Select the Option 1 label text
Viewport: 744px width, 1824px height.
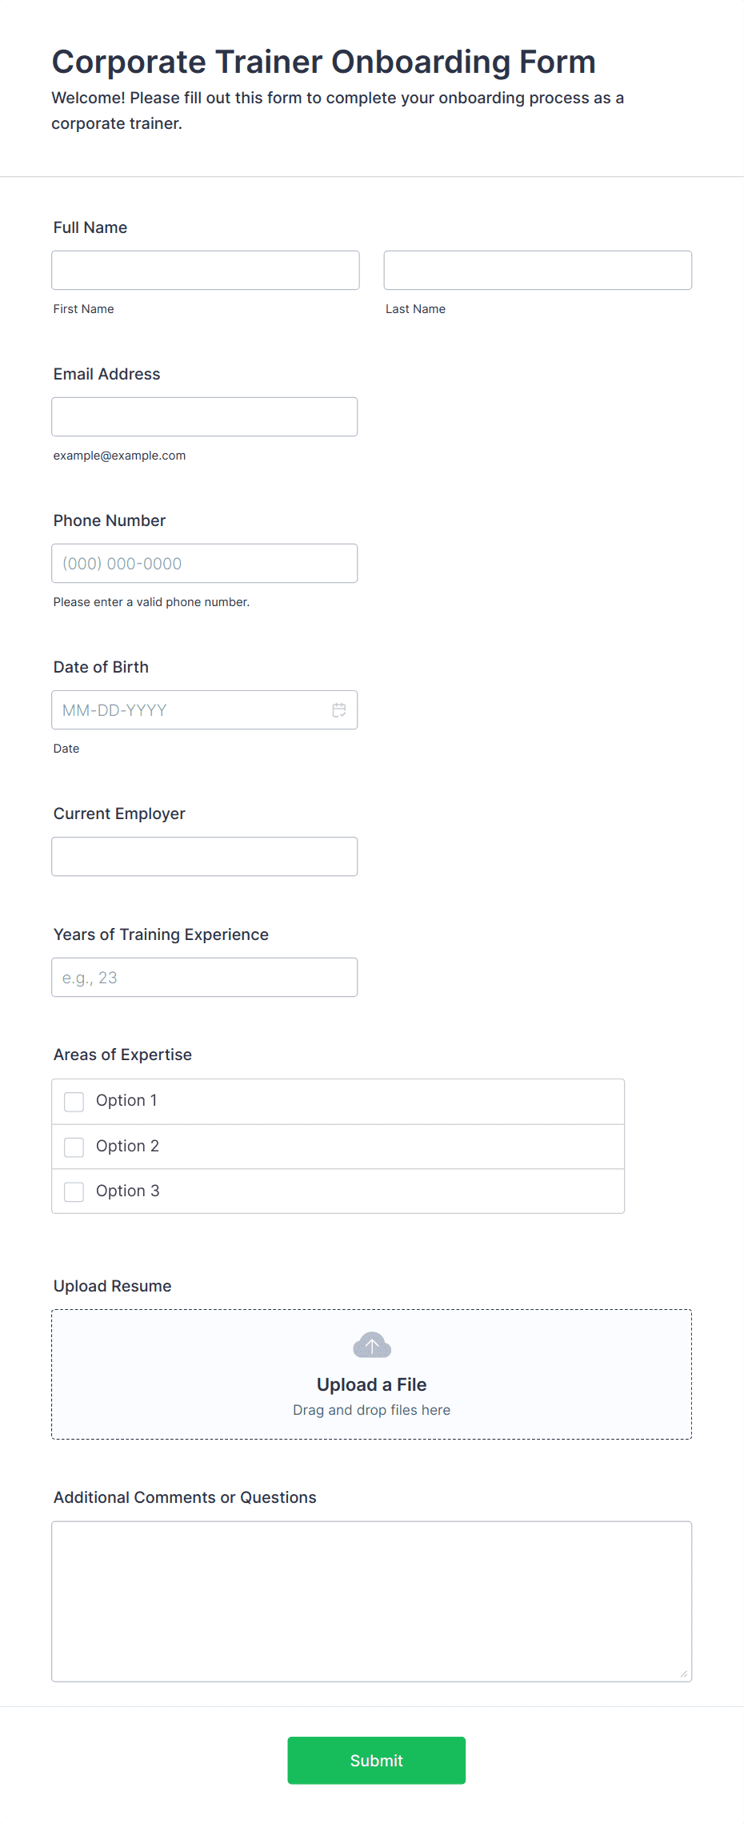(126, 1101)
